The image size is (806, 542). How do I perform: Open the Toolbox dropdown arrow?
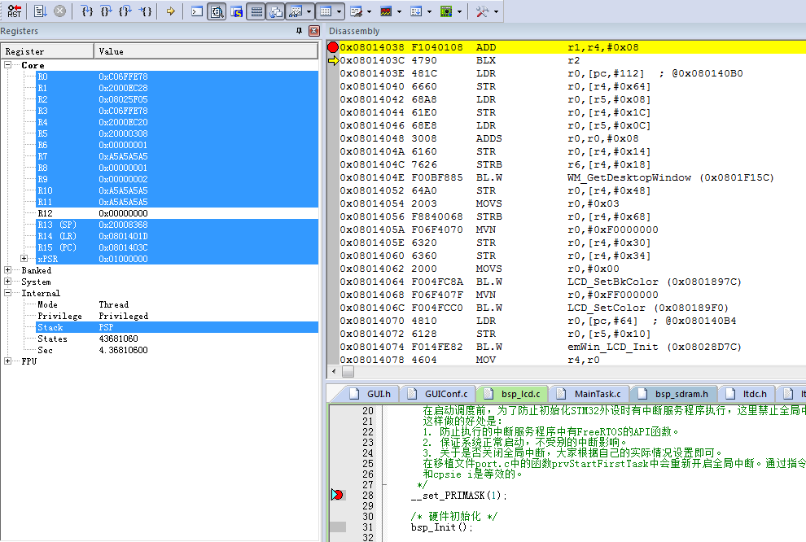coord(496,11)
